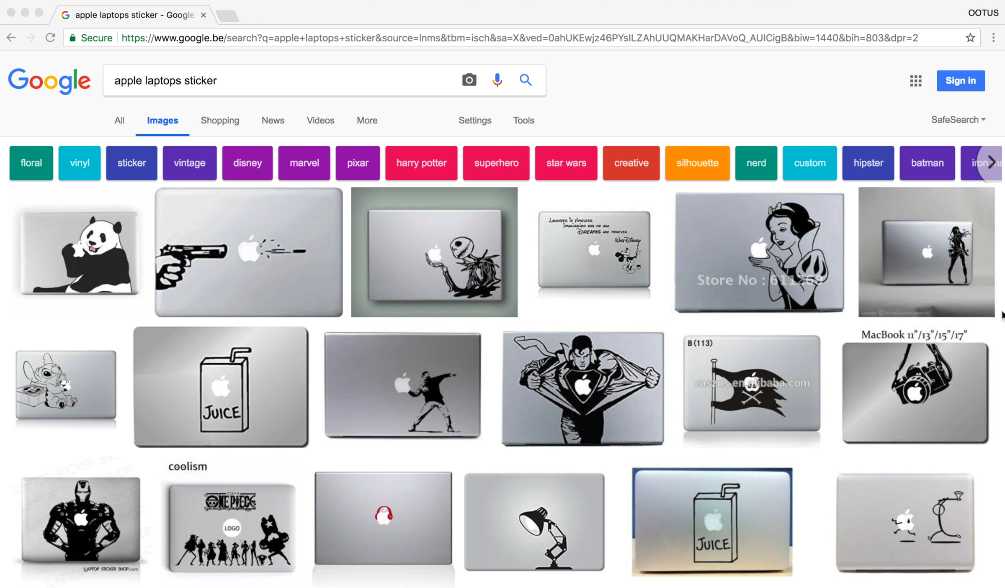Reload the page with refresh icon
Image resolution: width=1005 pixels, height=588 pixels.
pyautogui.click(x=50, y=38)
